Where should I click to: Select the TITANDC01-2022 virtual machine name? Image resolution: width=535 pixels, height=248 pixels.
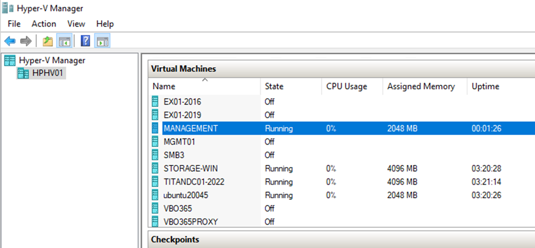click(x=194, y=182)
